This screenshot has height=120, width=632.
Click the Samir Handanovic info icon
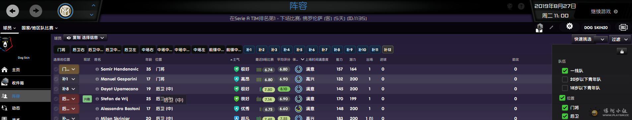tap(97, 69)
